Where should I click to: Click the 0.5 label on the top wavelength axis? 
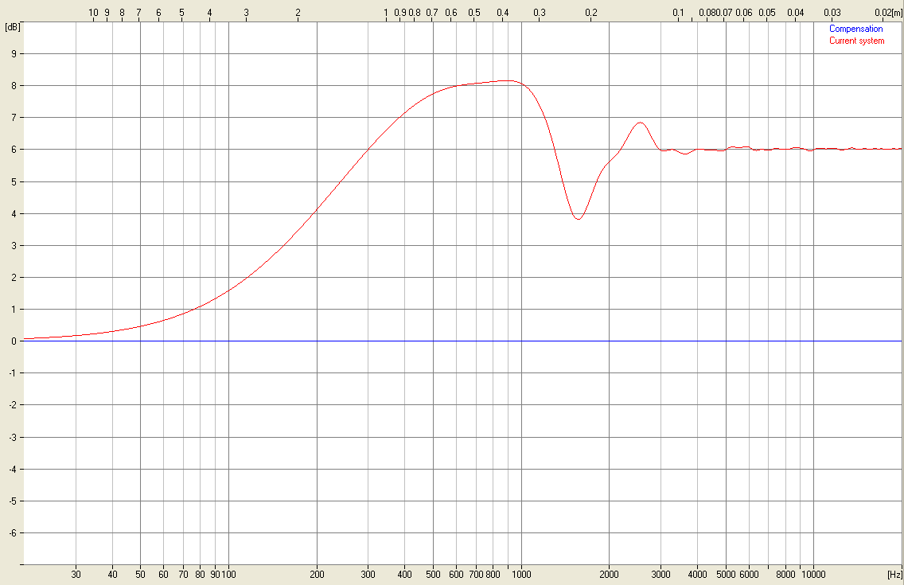[x=474, y=13]
